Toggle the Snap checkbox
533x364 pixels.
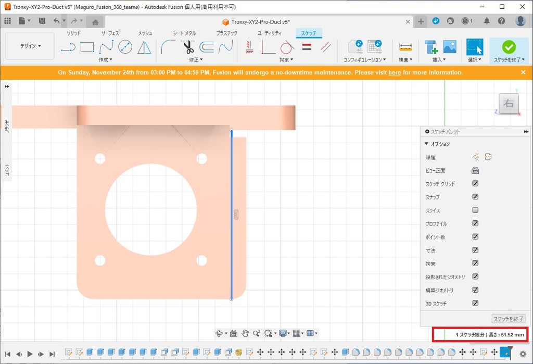coord(475,197)
